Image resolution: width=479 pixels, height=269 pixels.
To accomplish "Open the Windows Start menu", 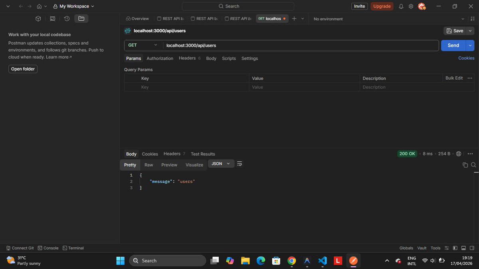I will click(121, 261).
